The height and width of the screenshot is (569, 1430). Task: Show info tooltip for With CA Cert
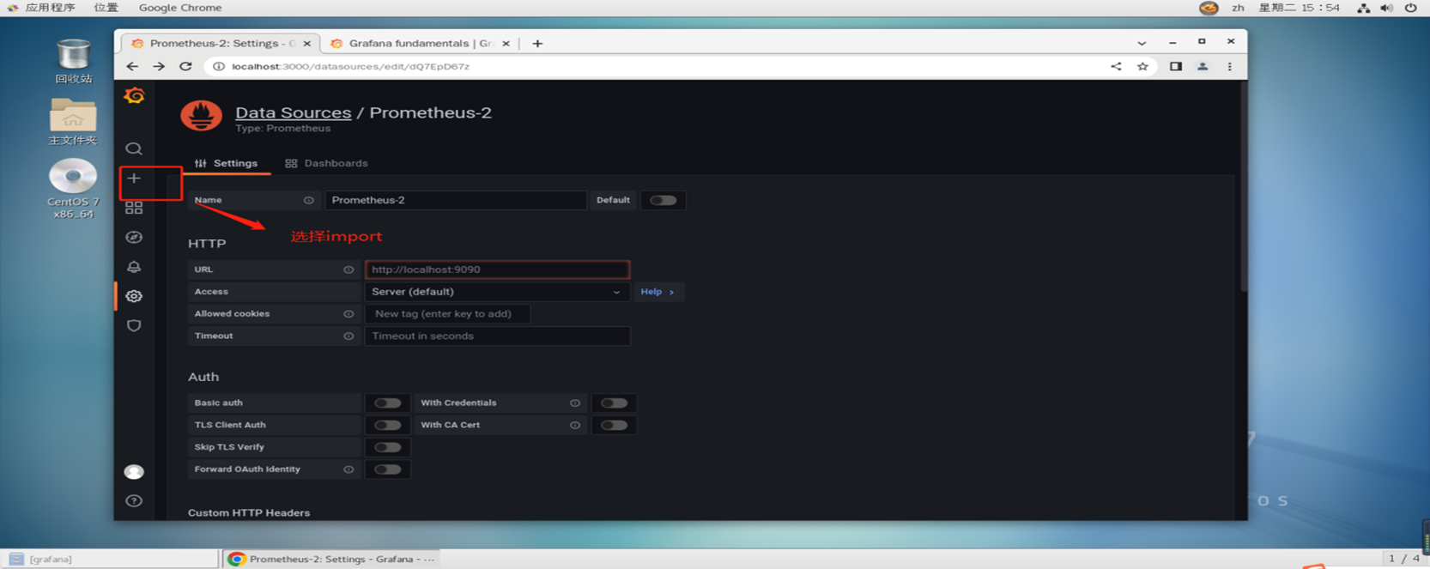(575, 426)
